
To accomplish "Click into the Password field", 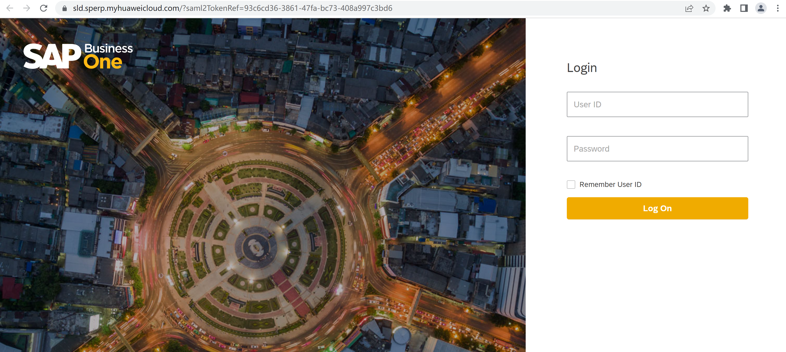I will (657, 148).
